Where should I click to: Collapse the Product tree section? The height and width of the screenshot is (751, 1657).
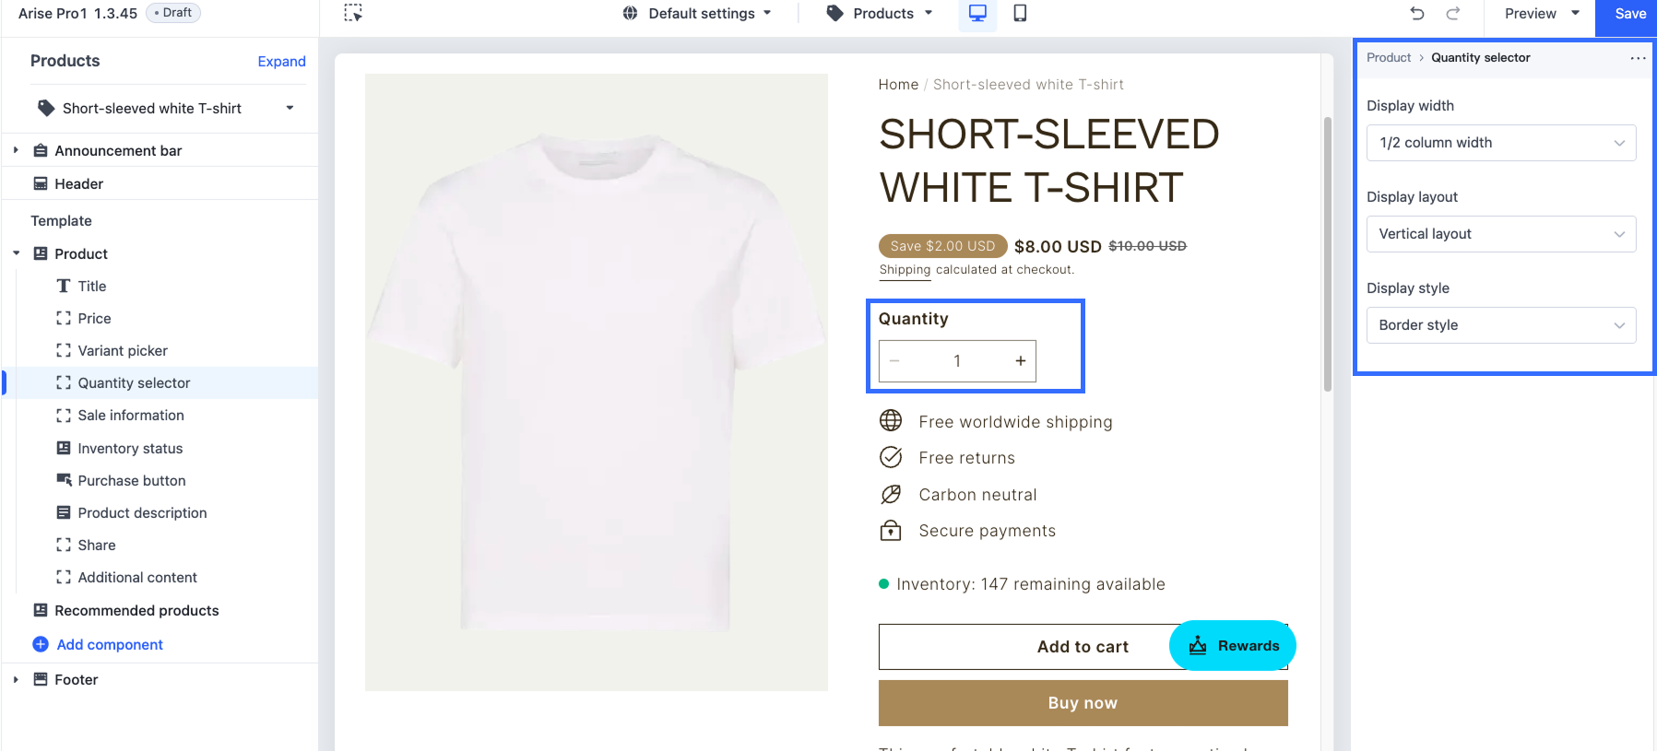tap(16, 253)
